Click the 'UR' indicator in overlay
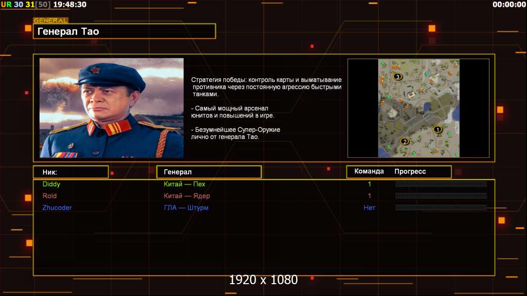Viewport: 527px width, 296px height. [6, 5]
